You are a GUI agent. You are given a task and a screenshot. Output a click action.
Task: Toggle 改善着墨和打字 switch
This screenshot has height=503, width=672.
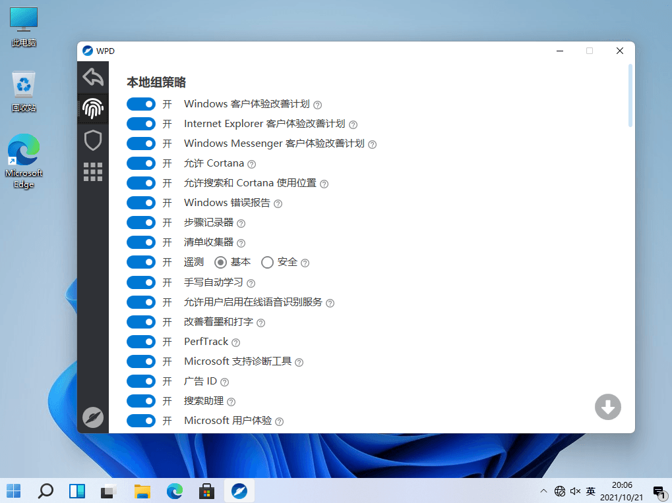(x=141, y=322)
